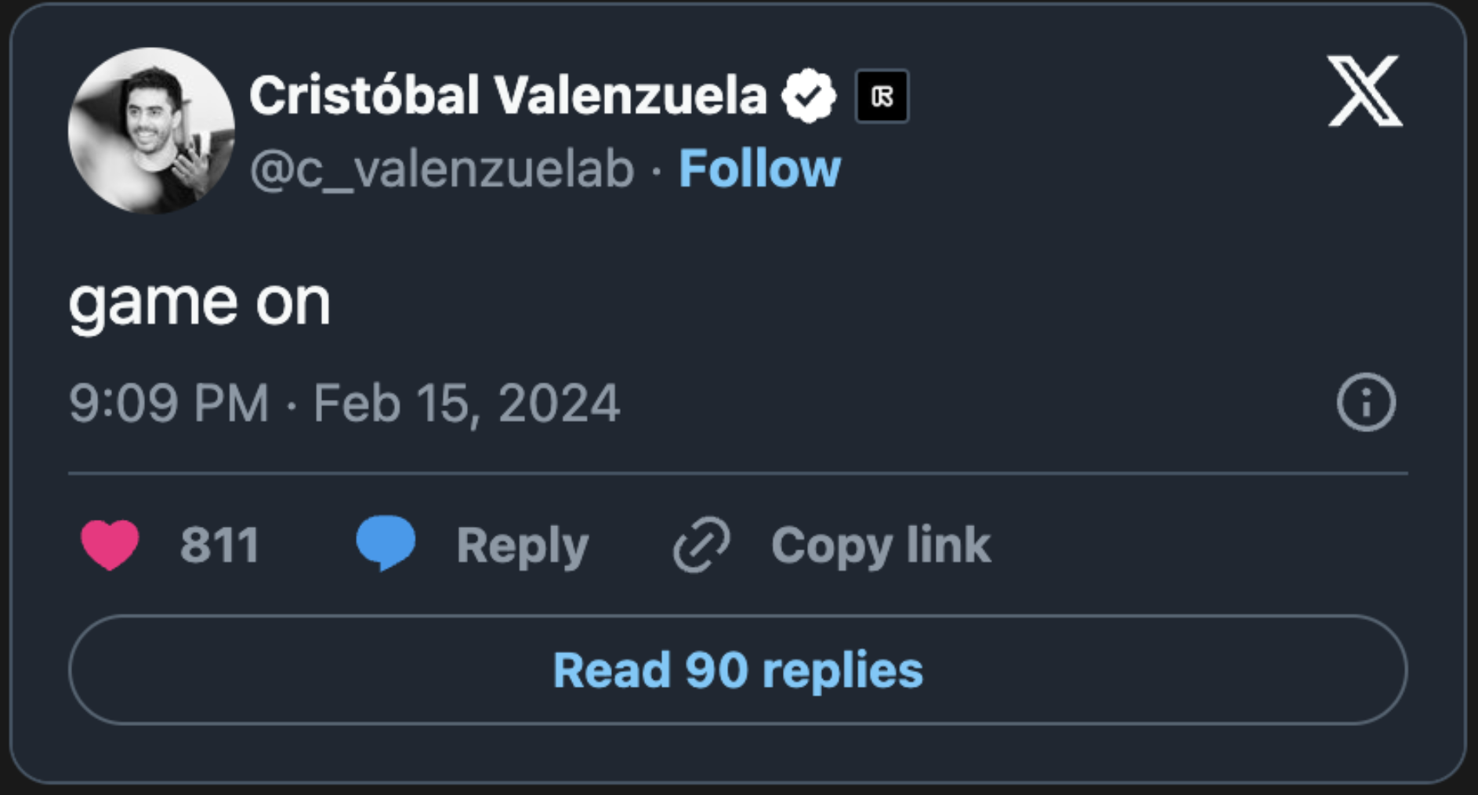Click the Copy link text
The width and height of the screenshot is (1478, 795).
tap(880, 545)
